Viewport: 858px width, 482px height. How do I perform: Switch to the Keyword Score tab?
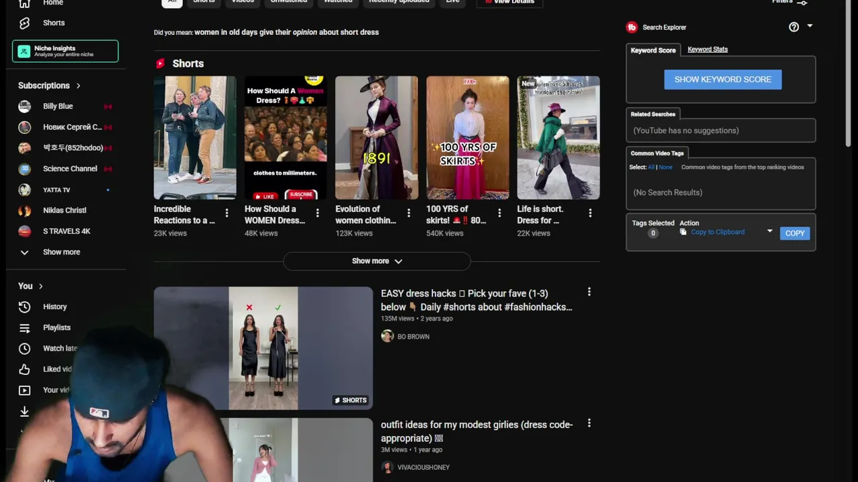coord(653,50)
